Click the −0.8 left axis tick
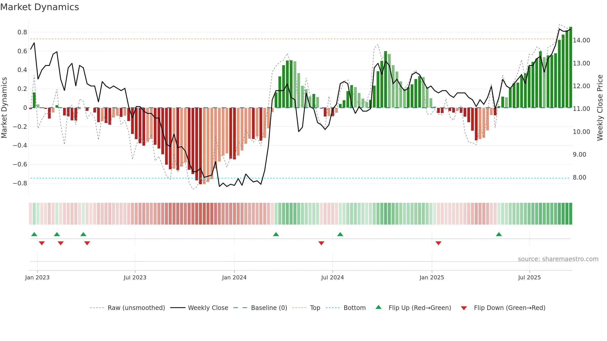 tap(20, 183)
